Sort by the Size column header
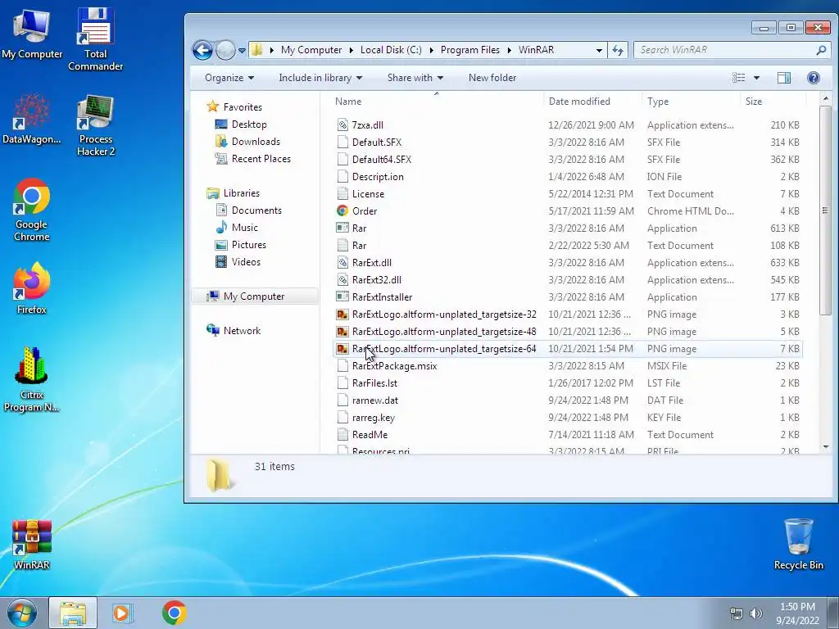Viewport: 839px width, 629px height. coord(773,101)
